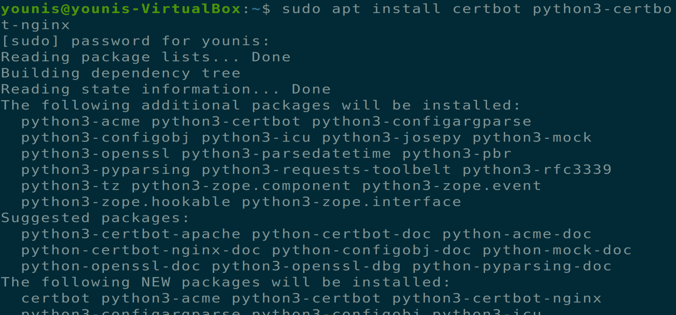Click the python3-zope.hookable package name

[x=126, y=202]
